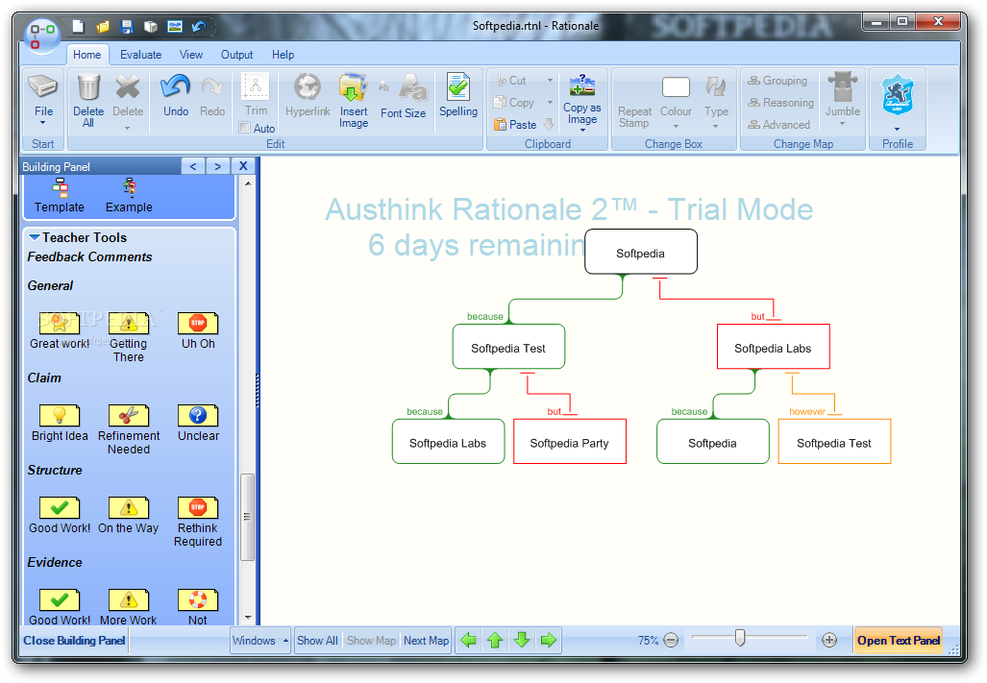
Task: Click the Grouping button
Action: coord(777,81)
